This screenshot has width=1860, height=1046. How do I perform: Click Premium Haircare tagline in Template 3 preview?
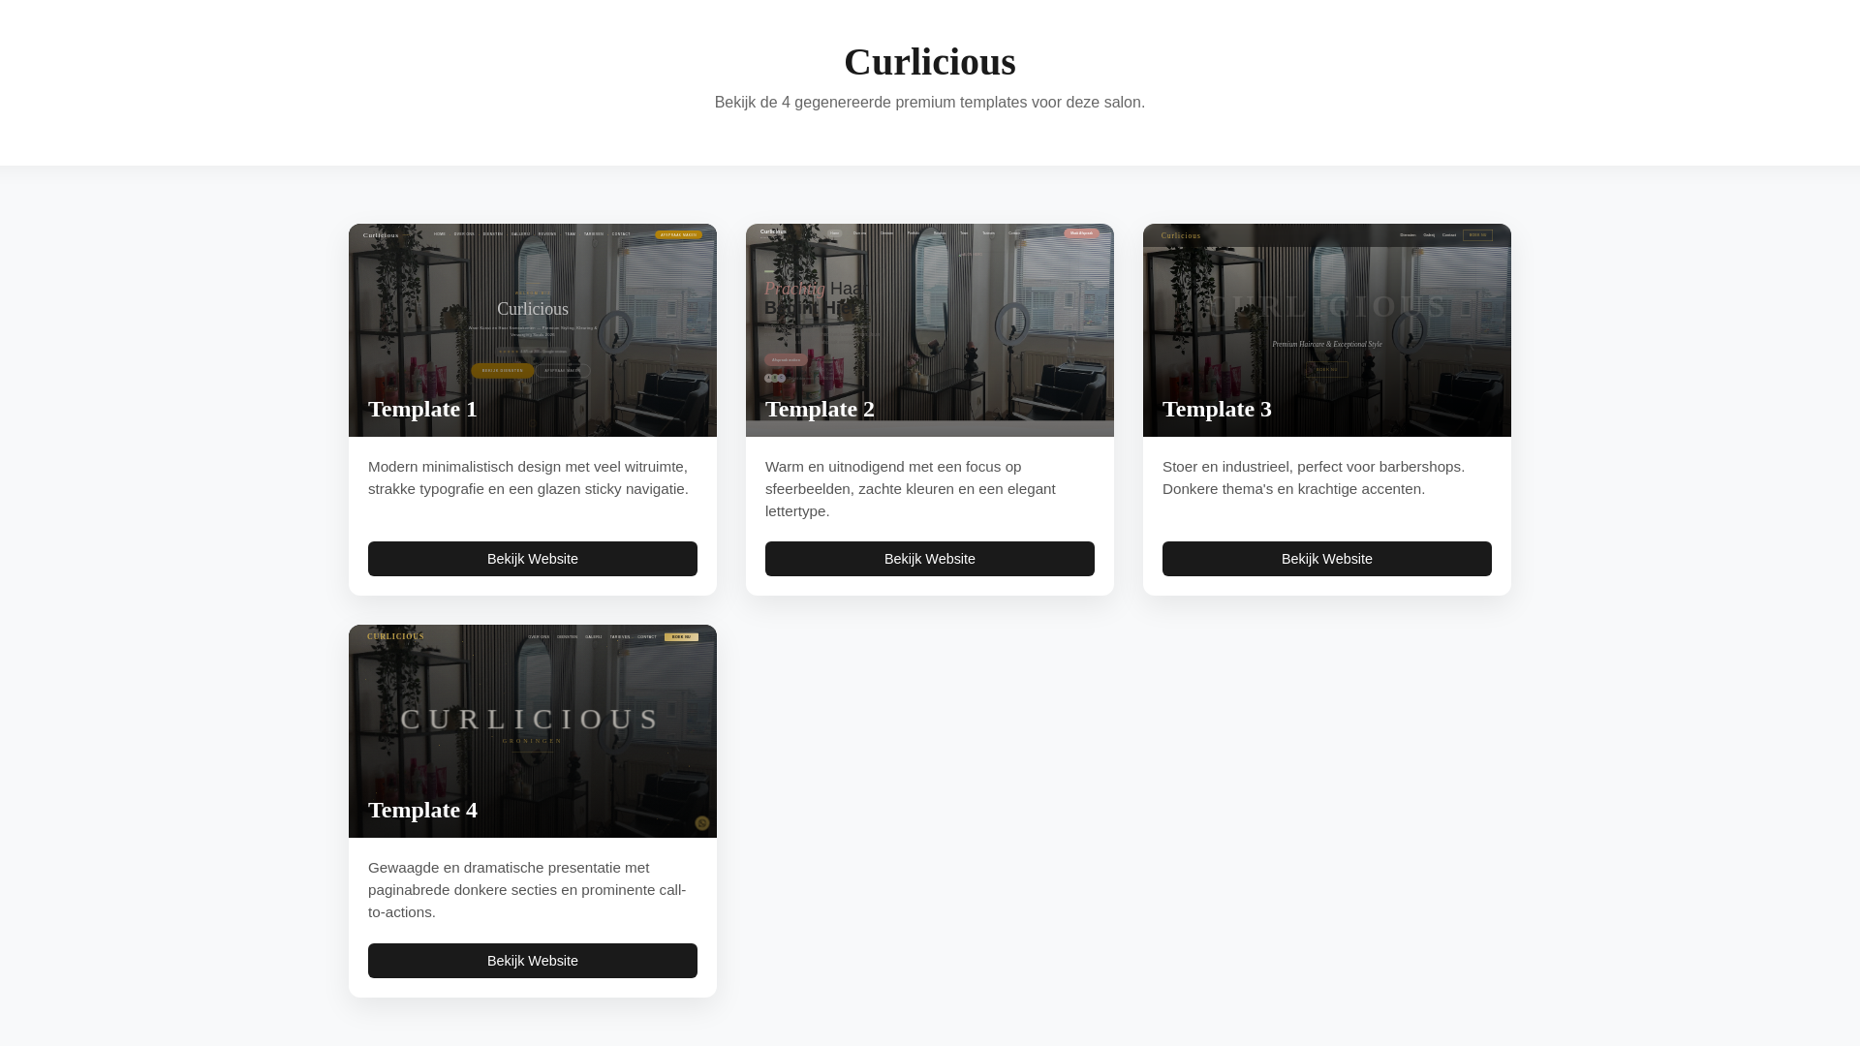pyautogui.click(x=1327, y=344)
